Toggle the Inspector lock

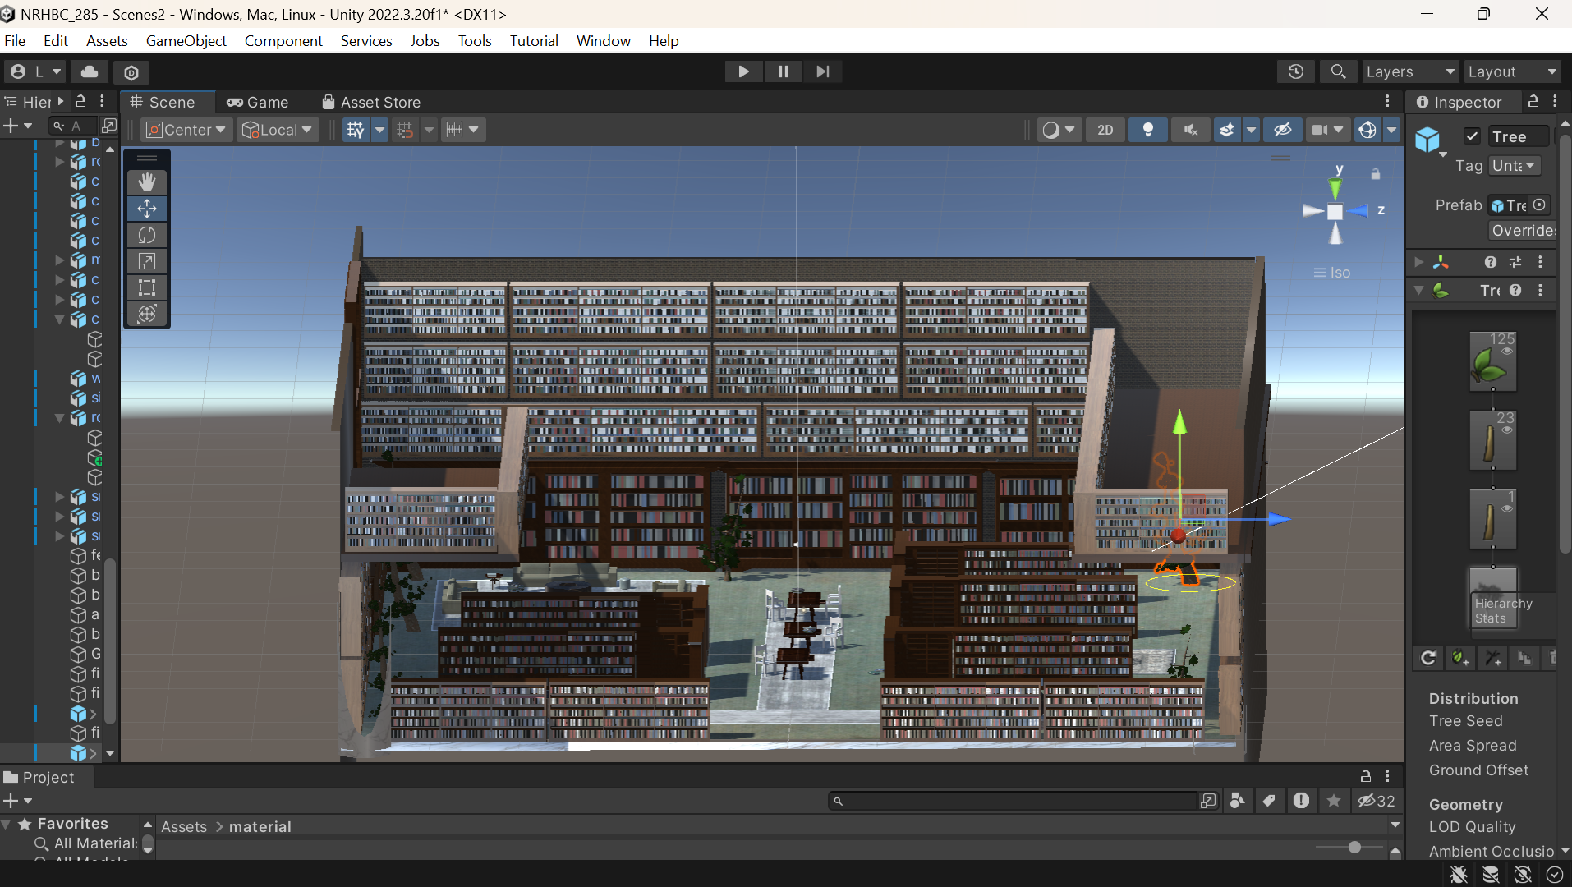click(1533, 101)
